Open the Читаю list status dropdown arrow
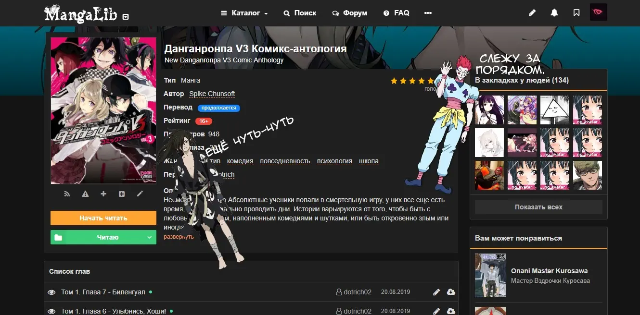This screenshot has height=315, width=640. [x=150, y=237]
